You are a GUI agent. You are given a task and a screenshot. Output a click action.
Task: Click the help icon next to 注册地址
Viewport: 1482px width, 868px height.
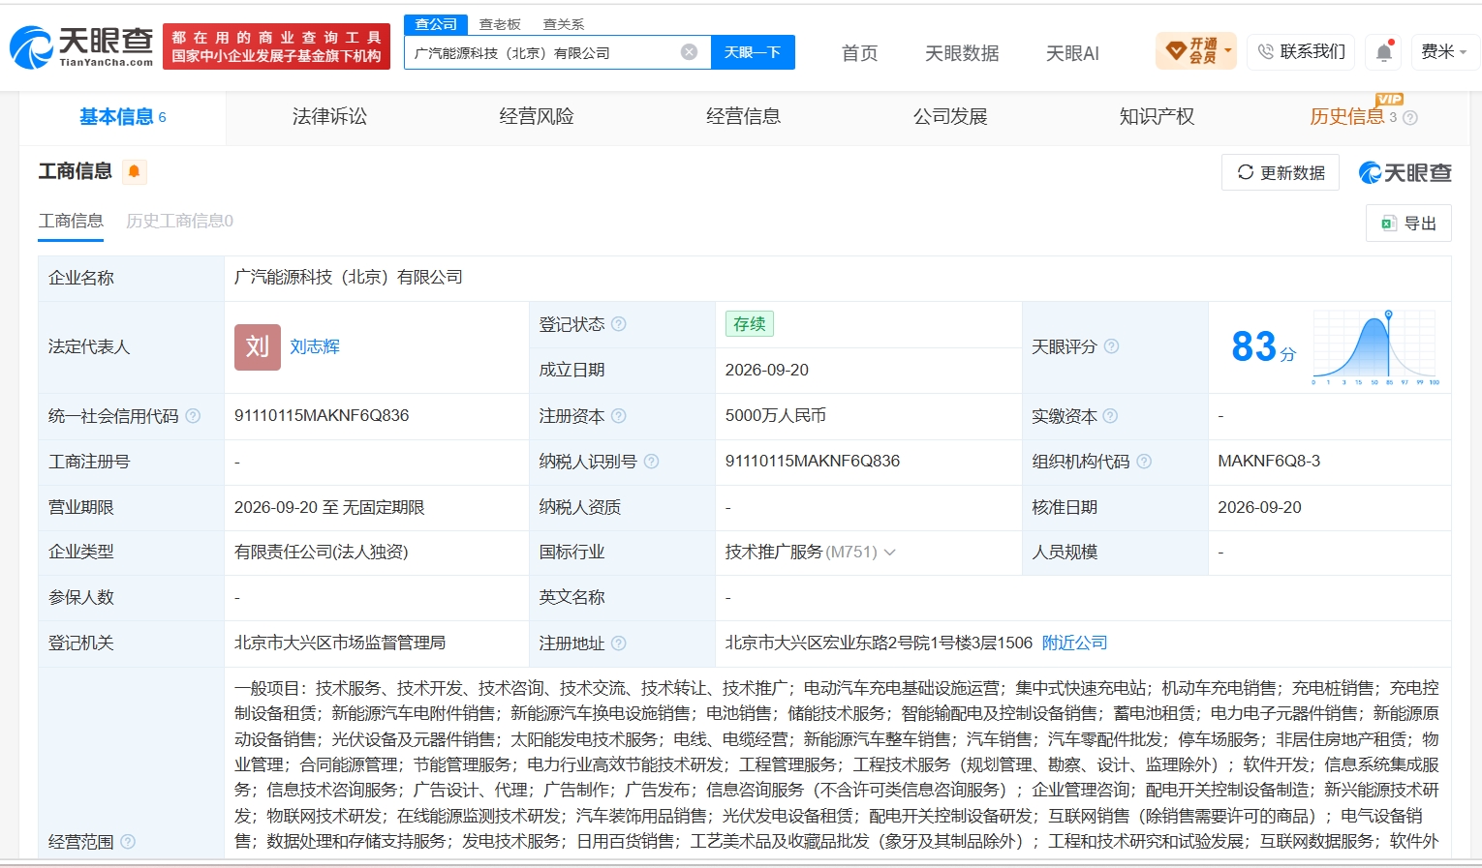pyautogui.click(x=619, y=644)
